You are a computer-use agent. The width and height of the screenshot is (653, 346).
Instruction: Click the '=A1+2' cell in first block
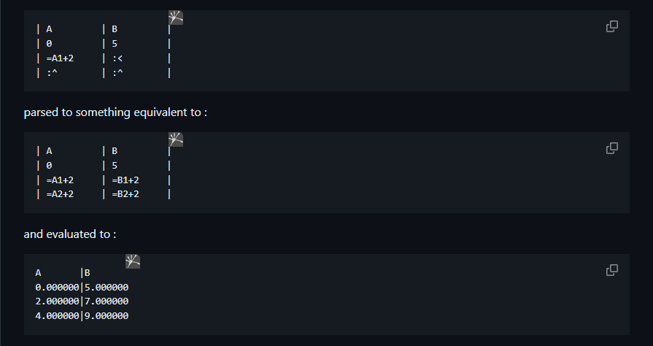pos(60,58)
